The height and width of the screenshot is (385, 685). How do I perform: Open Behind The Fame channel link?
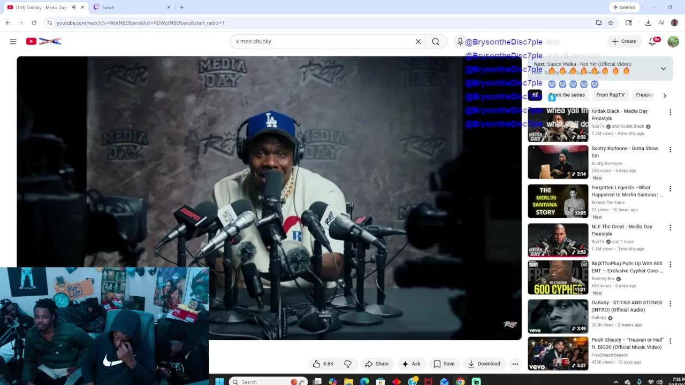(x=608, y=203)
